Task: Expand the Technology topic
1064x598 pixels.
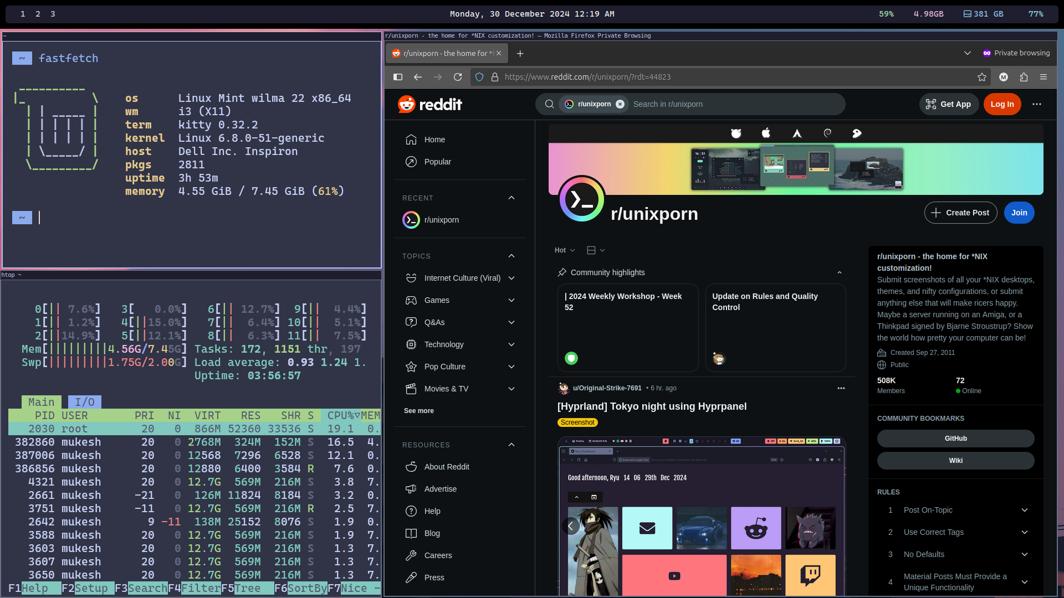Action: coord(511,344)
